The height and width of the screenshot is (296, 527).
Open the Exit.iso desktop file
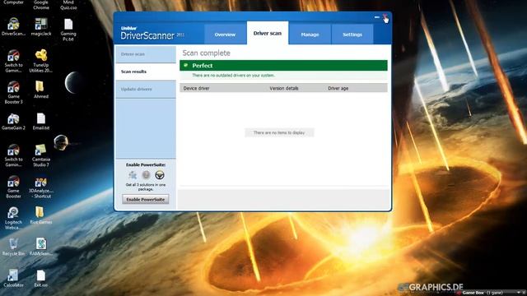tap(41, 278)
